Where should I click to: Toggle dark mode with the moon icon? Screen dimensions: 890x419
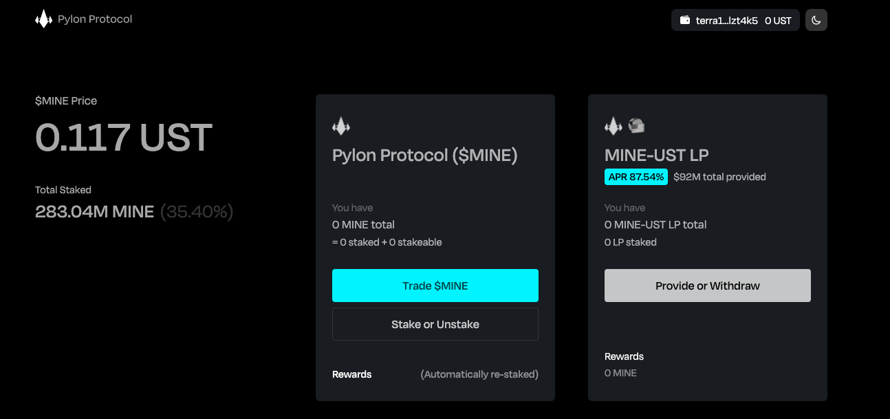click(x=816, y=20)
